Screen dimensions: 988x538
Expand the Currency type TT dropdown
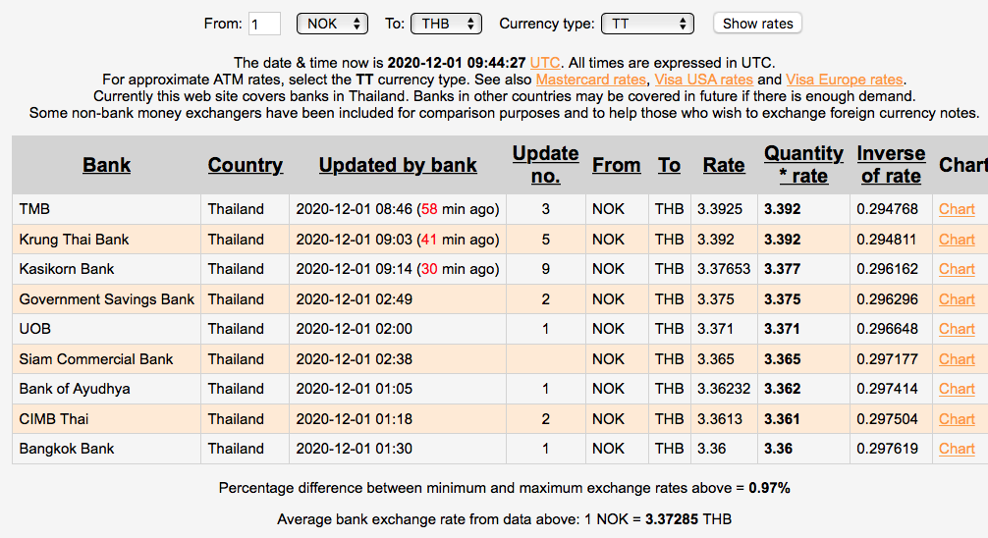pos(647,24)
